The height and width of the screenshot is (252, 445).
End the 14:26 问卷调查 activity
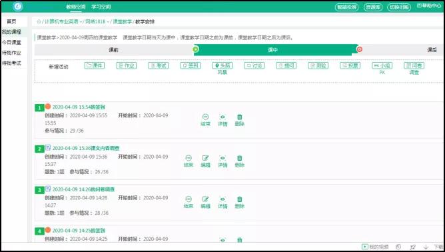point(189,202)
